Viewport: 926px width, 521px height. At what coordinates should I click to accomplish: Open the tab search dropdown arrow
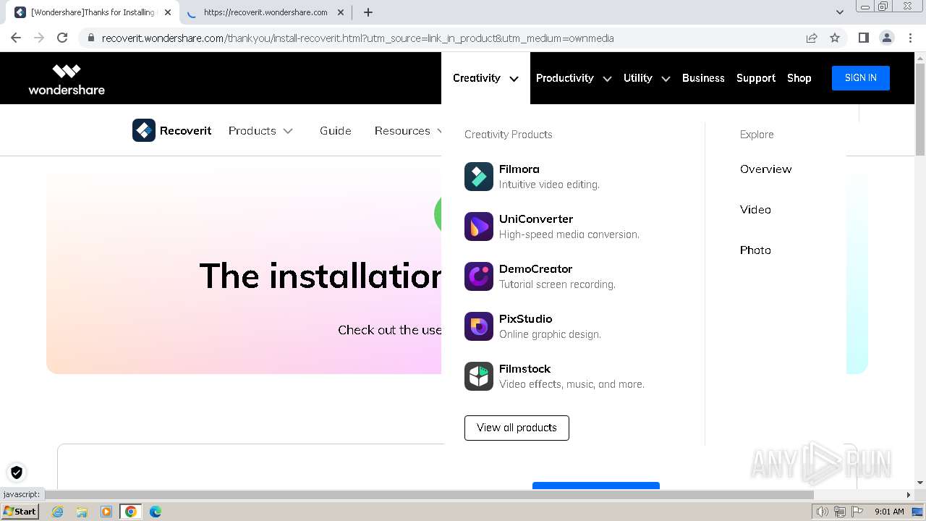tap(840, 12)
